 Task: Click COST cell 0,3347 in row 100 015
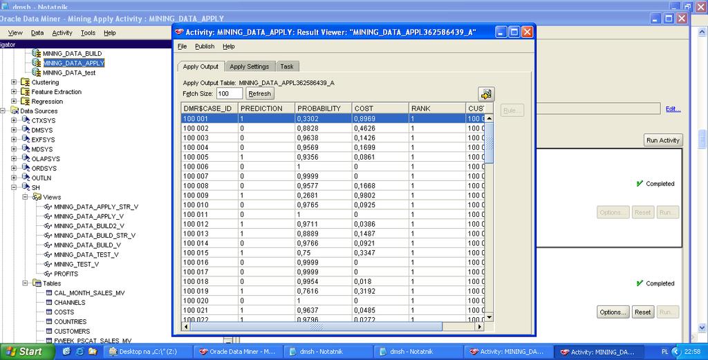coord(380,253)
